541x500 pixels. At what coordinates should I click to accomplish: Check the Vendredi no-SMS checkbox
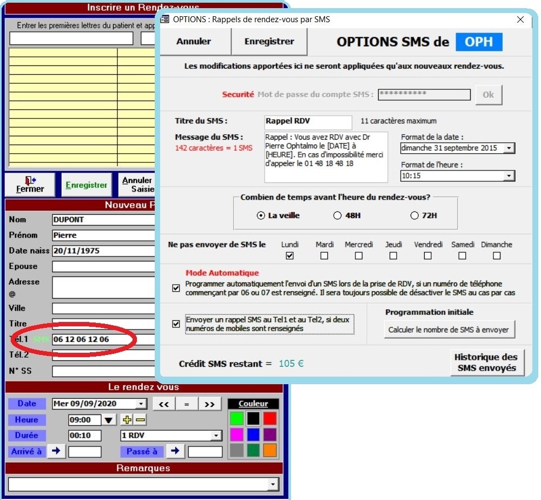[428, 254]
